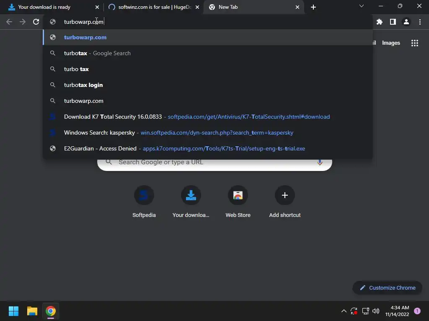
Task: Open the Softpedia shortcut tile
Action: tap(144, 202)
